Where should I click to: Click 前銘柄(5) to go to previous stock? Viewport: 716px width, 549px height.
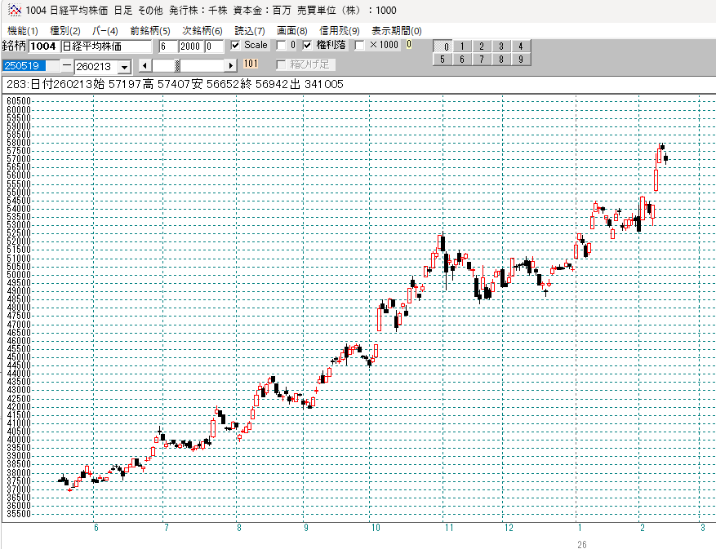(x=150, y=30)
